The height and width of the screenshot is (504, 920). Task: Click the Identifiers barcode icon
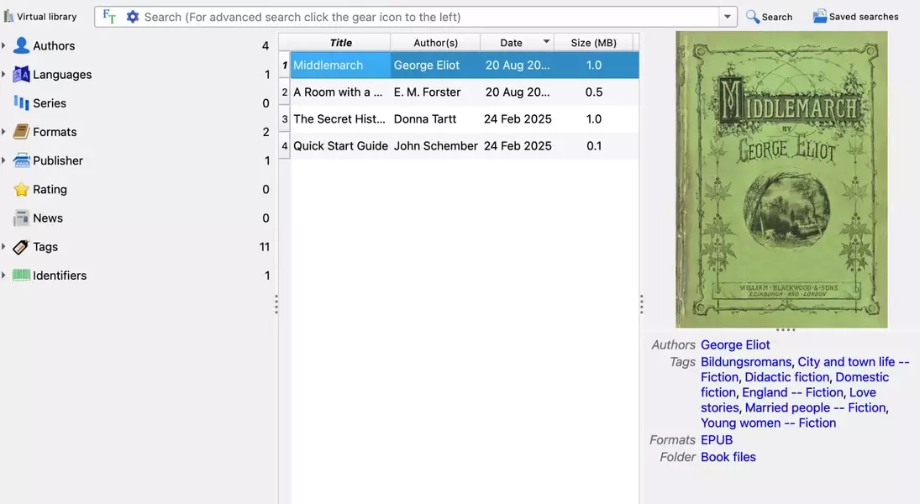pyautogui.click(x=21, y=276)
